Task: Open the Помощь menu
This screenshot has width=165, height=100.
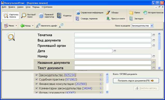Action: 36,7
